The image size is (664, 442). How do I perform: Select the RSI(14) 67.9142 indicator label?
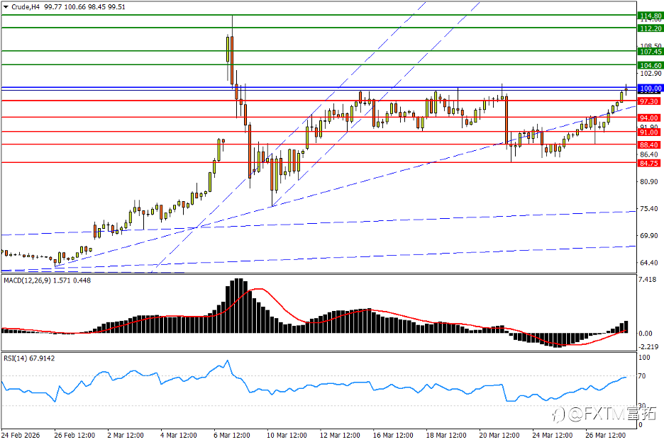click(29, 358)
